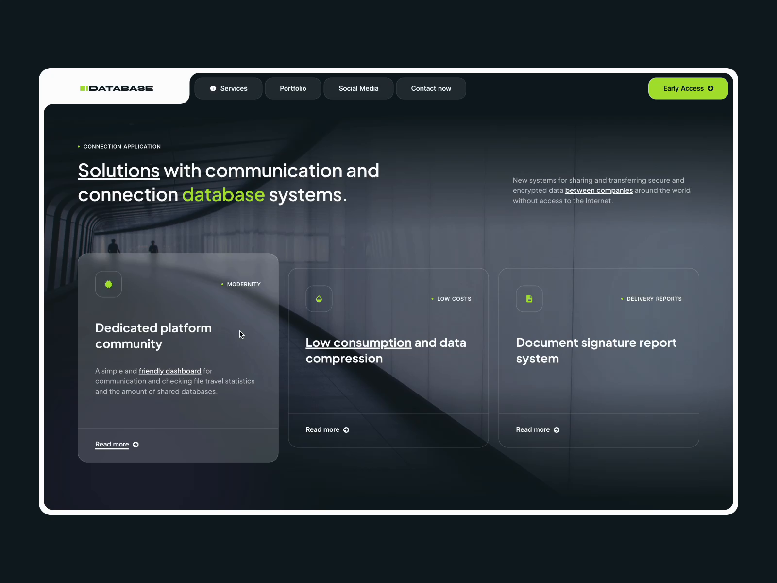Read more about Low consumption and data compression

tap(327, 429)
